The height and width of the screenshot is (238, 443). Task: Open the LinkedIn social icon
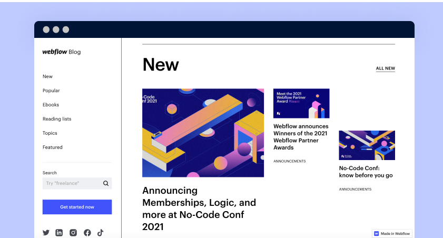(59, 233)
